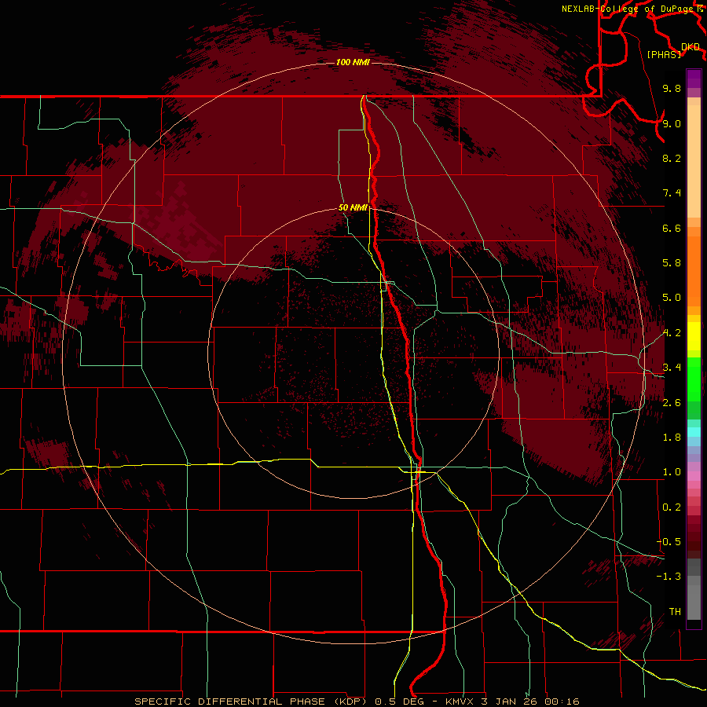Click the 9.0 legend value
The width and height of the screenshot is (707, 707).
tap(672, 123)
